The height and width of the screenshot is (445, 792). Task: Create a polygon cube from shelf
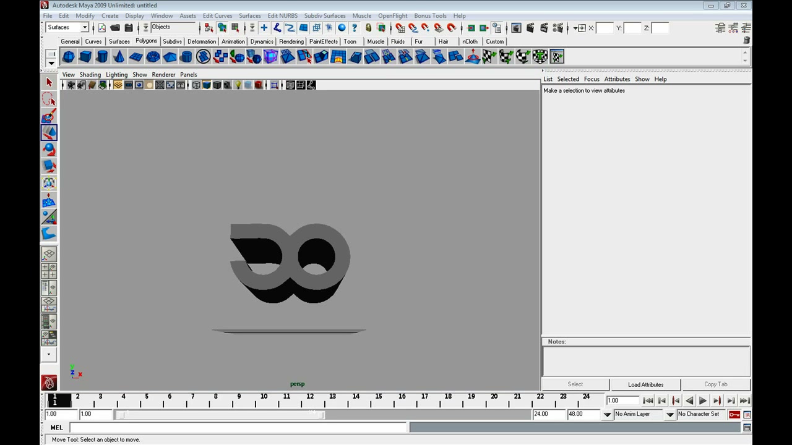(85, 57)
